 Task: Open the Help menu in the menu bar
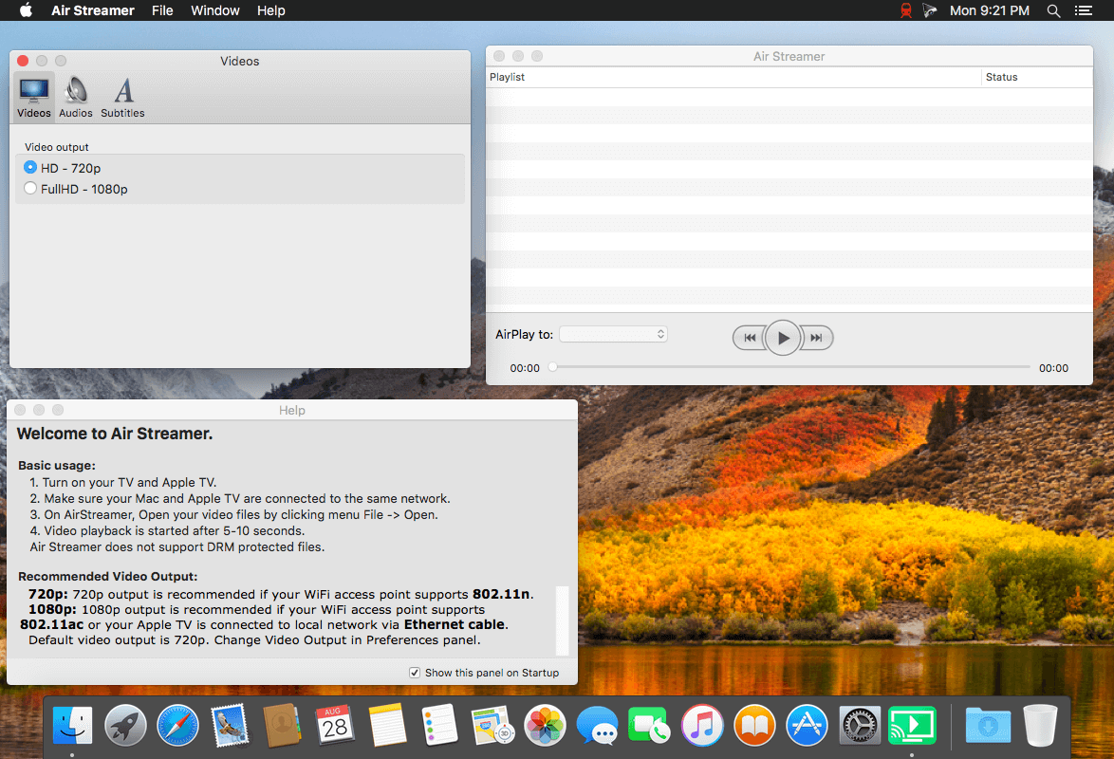tap(270, 9)
